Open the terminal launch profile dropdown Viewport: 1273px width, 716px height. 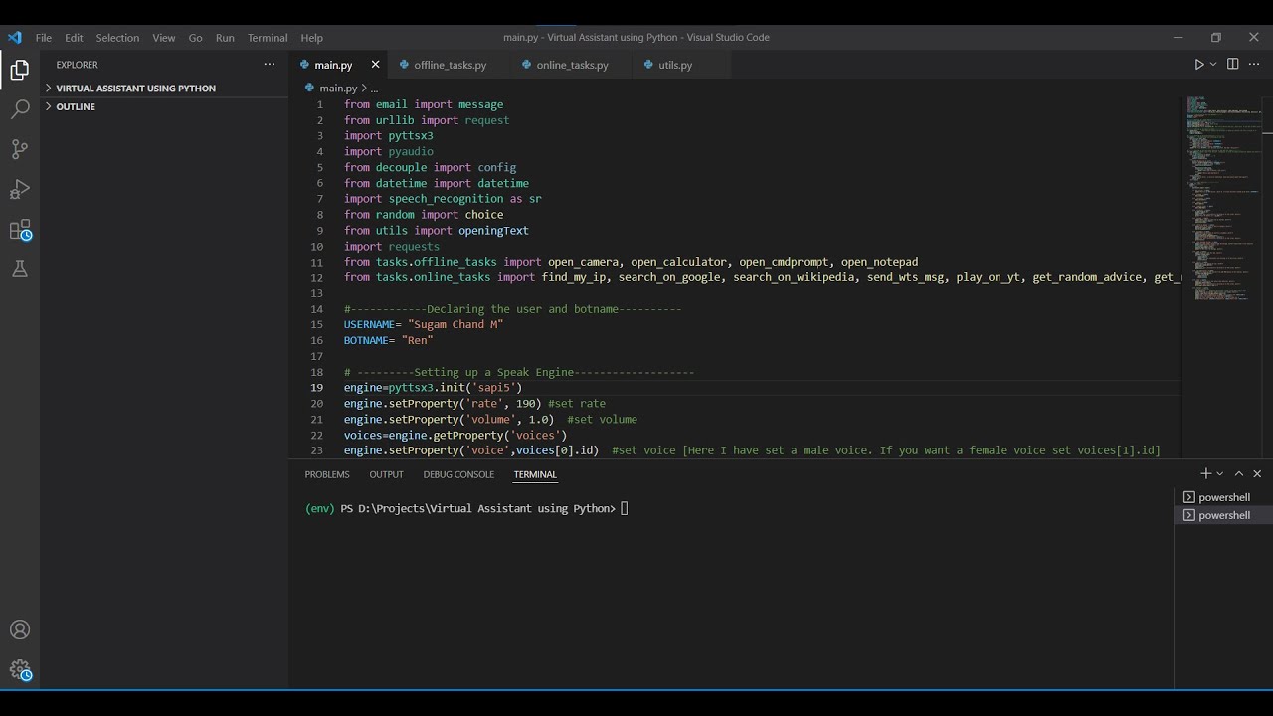point(1220,474)
